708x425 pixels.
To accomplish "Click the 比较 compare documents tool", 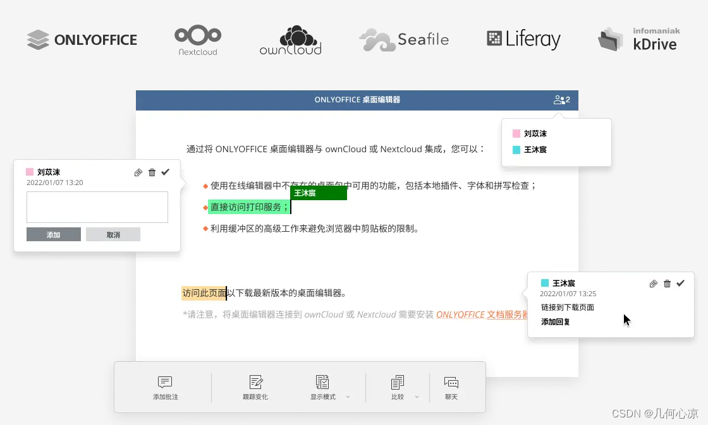I will (x=398, y=388).
